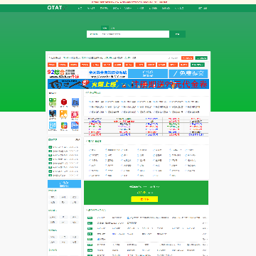Open the Photoshop Ps app icon
The height and width of the screenshot is (256, 256).
click(75, 102)
